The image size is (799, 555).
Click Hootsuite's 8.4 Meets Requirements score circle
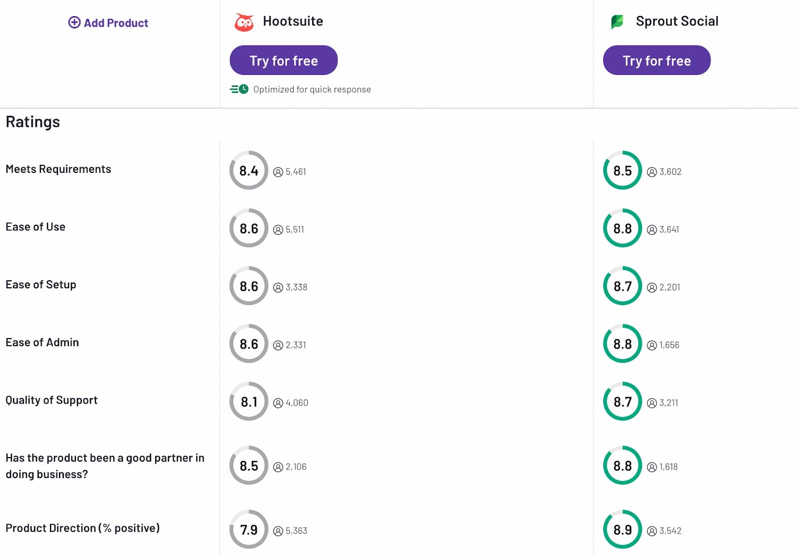(x=249, y=170)
